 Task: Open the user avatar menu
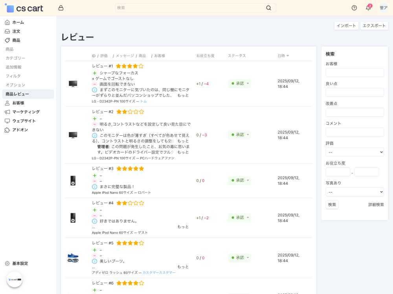tap(384, 8)
